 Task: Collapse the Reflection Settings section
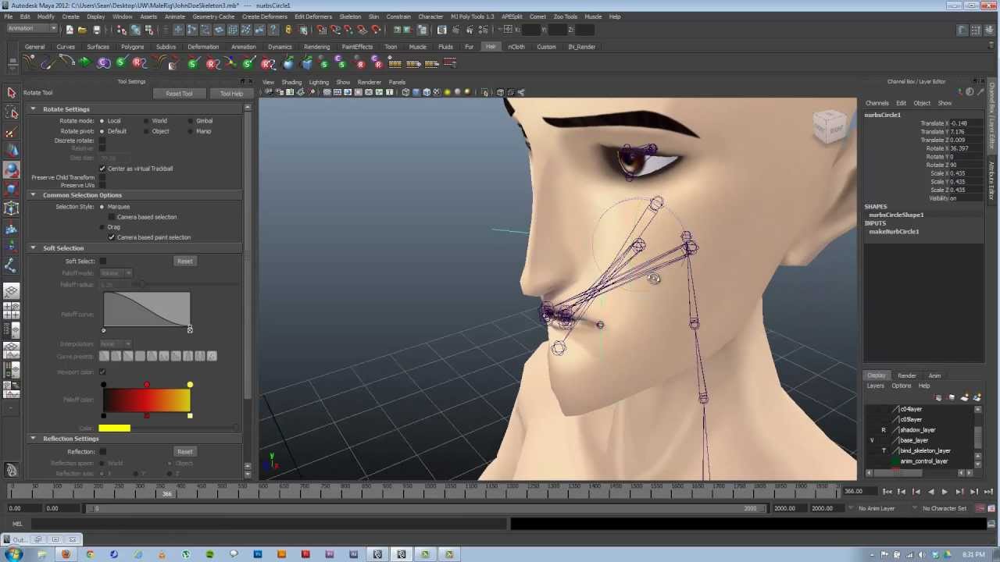(33, 439)
